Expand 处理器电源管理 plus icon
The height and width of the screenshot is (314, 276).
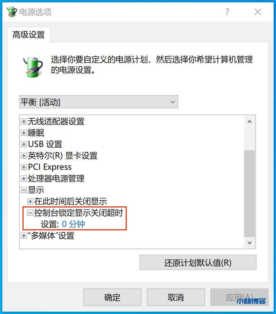point(24,179)
